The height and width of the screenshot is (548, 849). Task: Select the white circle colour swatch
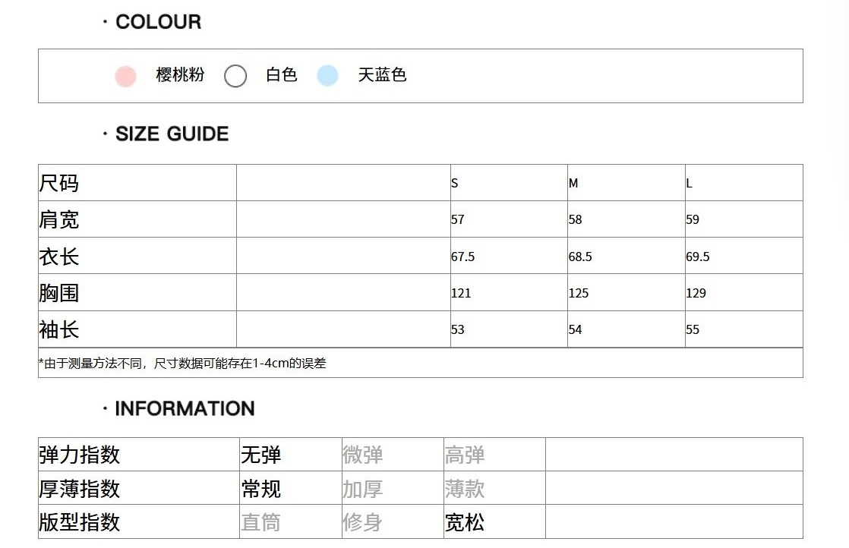[x=235, y=76]
